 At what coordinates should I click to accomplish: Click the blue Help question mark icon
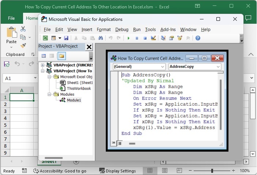click(198, 38)
